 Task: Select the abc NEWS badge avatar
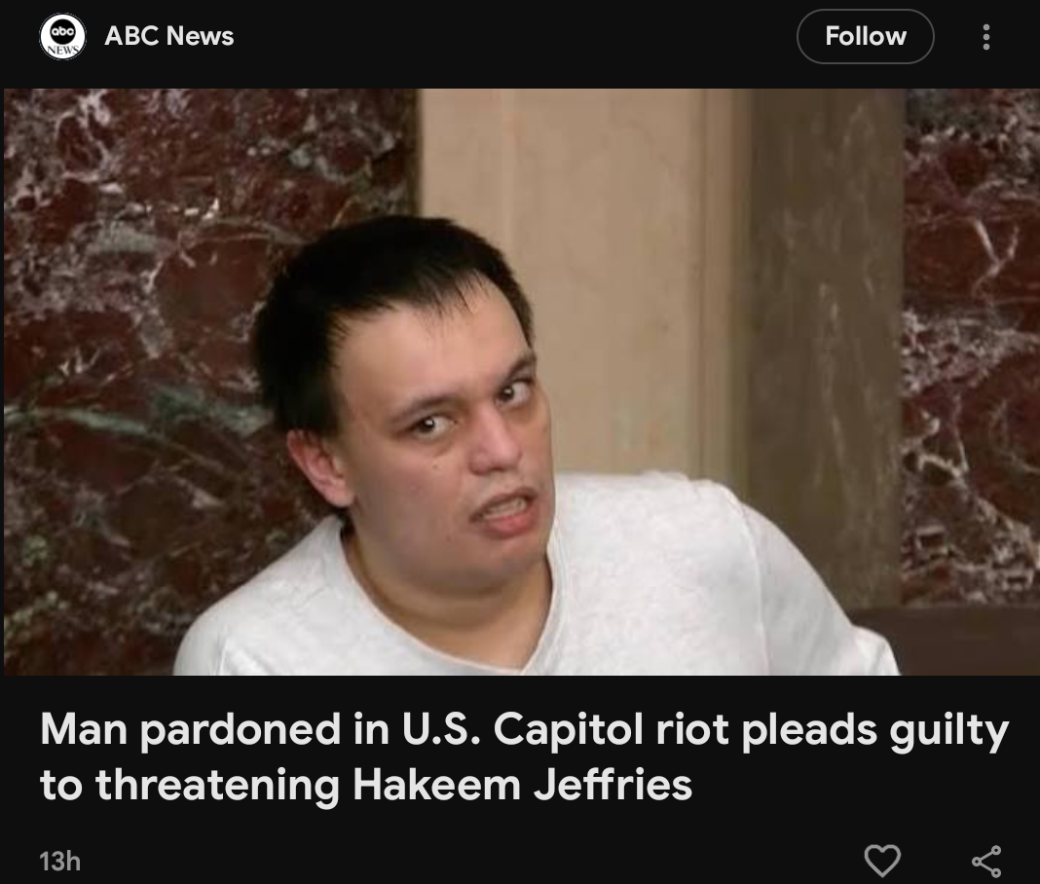coord(61,36)
